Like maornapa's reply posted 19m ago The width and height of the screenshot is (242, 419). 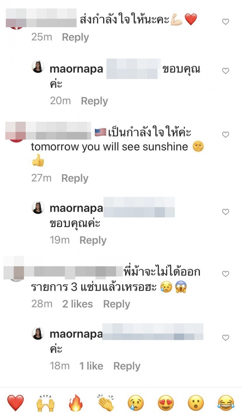[226, 212]
